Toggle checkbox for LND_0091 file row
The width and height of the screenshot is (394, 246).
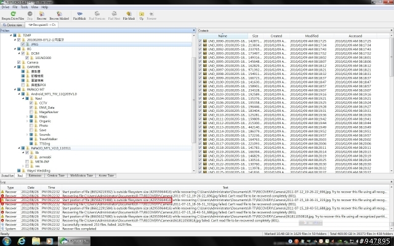[200, 45]
